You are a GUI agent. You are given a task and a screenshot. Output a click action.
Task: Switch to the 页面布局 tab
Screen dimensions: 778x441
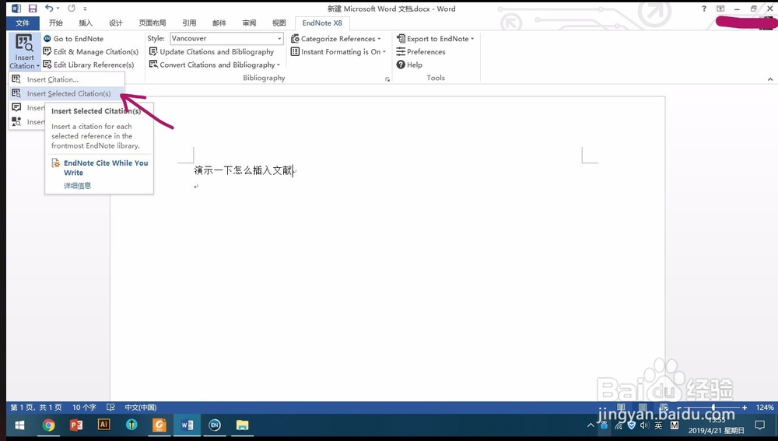coord(152,23)
